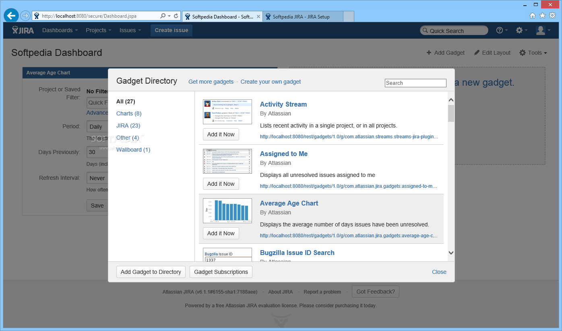Open Bugzilla Issue ID Search title link
This screenshot has height=331, width=562.
[x=297, y=253]
